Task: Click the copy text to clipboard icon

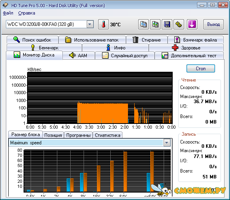Action: pos(143,24)
